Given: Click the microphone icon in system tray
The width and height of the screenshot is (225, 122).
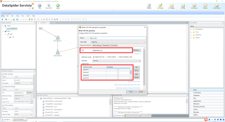Looking at the screenshot, I should tap(215, 120).
